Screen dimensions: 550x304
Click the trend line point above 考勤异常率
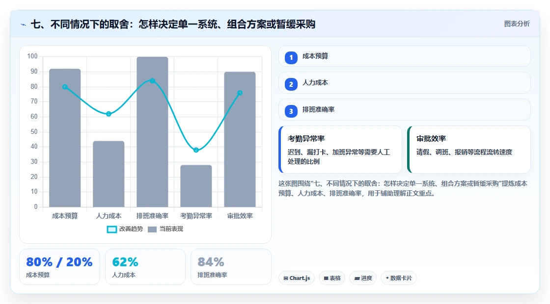[x=196, y=150]
